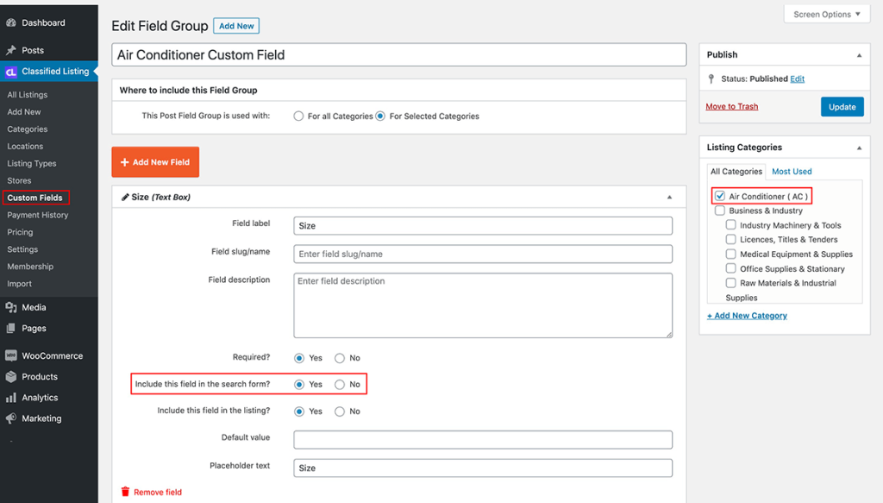
Task: Click the Default value input
Action: [x=483, y=440]
